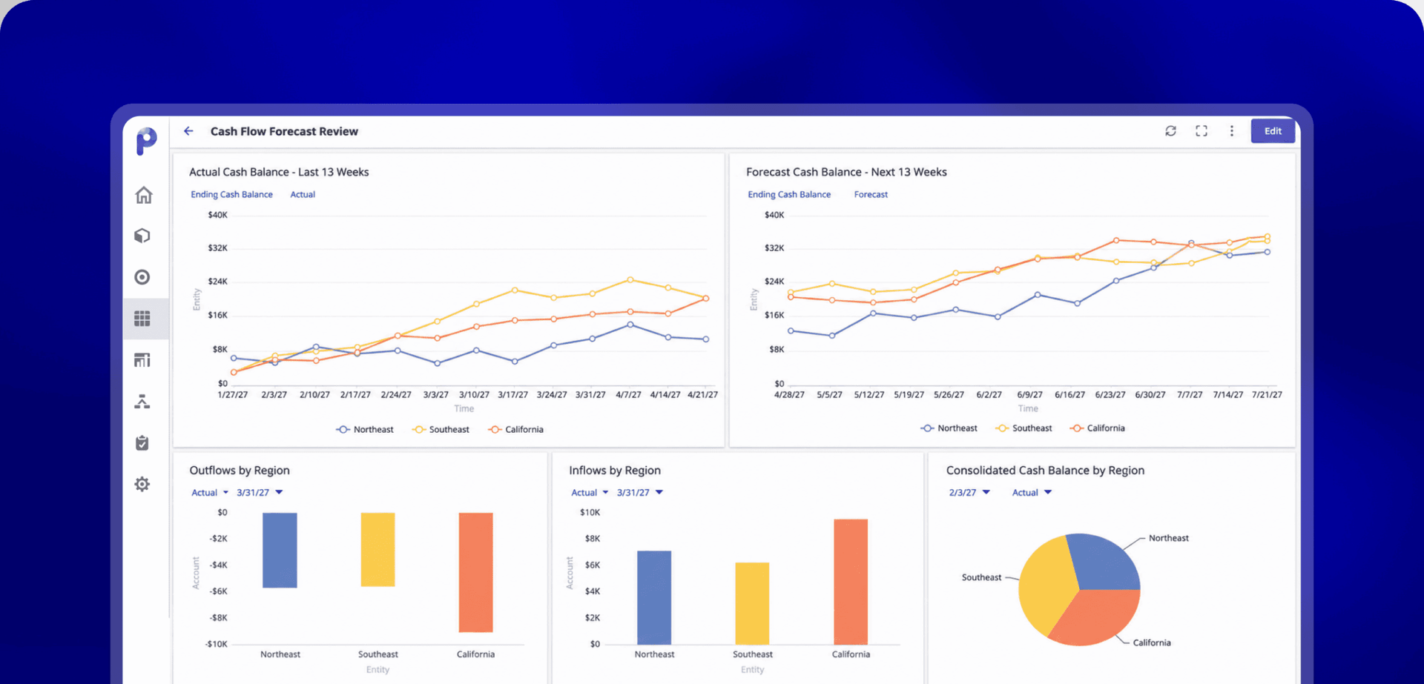Open the Home icon in sidebar
This screenshot has height=684, width=1424.
point(143,195)
